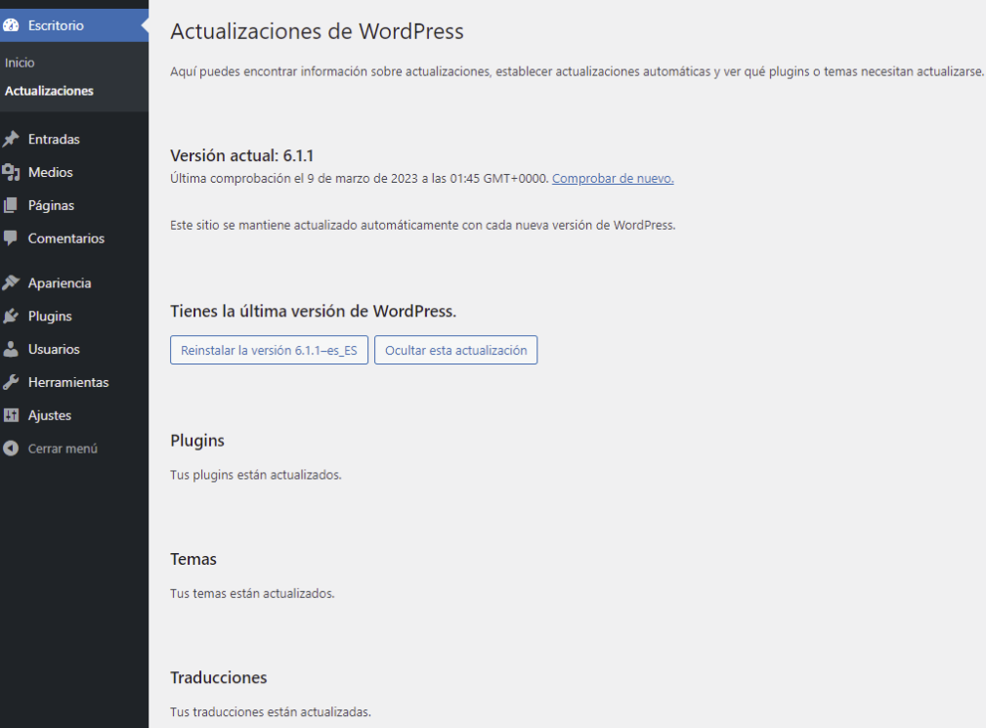Click the Páginas stacked pages icon
Viewport: 986px width, 728px height.
(x=11, y=205)
